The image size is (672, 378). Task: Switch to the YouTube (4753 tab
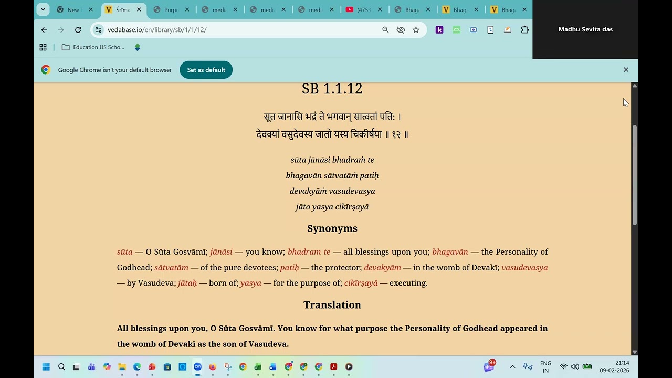(x=364, y=9)
